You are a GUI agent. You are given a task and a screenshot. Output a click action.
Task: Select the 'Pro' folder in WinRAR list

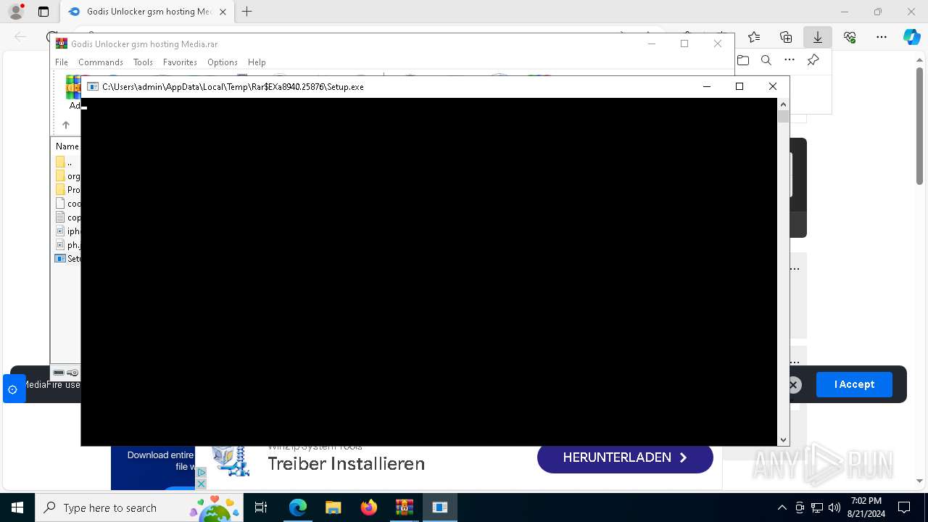67,190
